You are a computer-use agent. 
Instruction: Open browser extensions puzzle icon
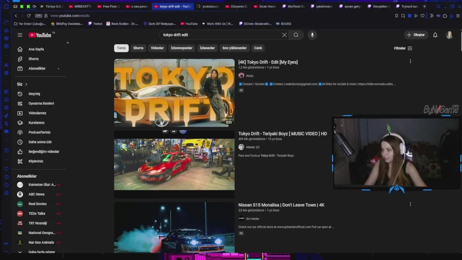click(445, 16)
